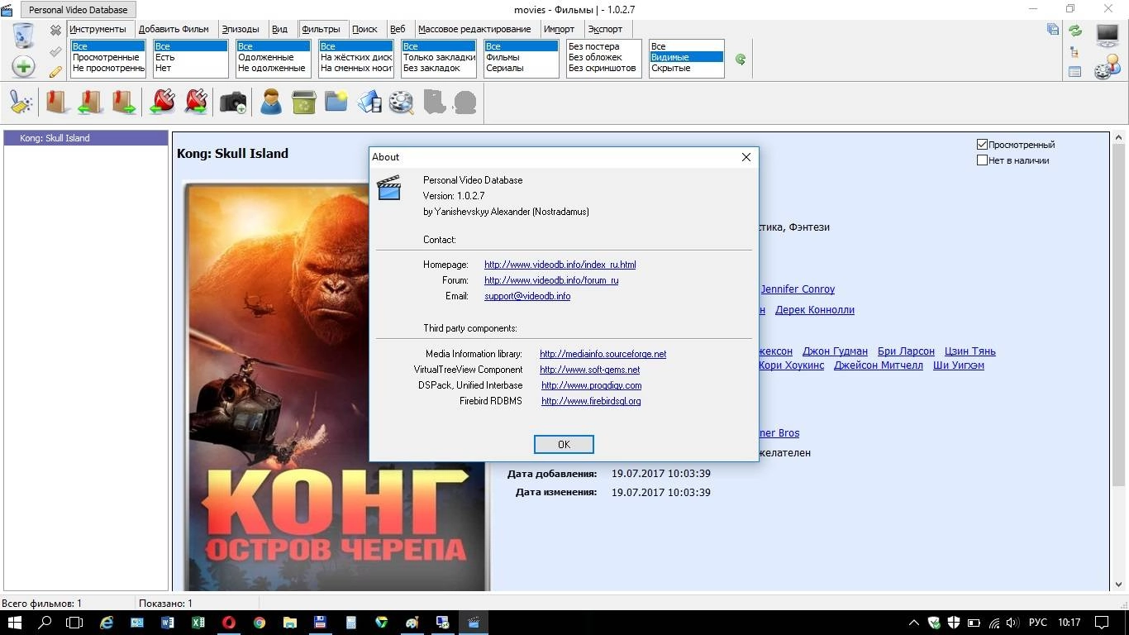The image size is (1129, 635).
Task: Close the About dialog with X
Action: pos(746,157)
